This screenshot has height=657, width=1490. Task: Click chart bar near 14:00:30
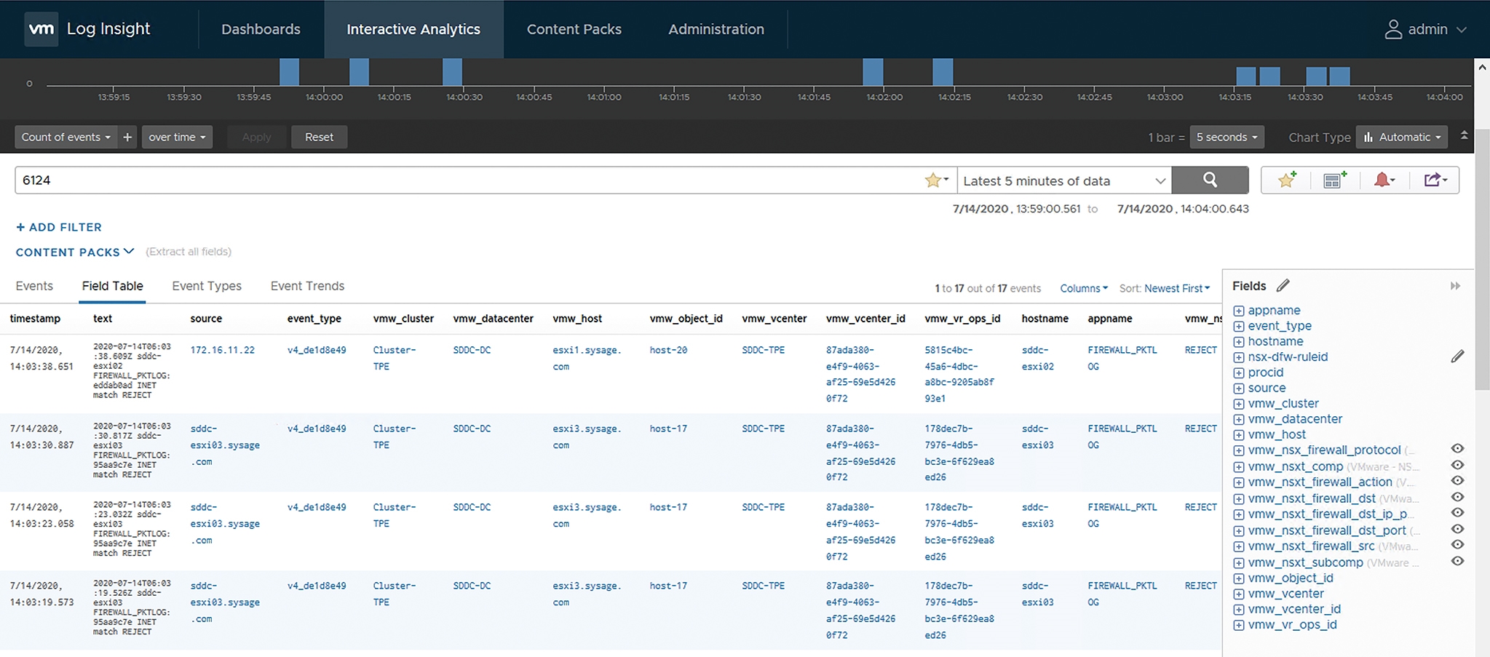coord(452,72)
